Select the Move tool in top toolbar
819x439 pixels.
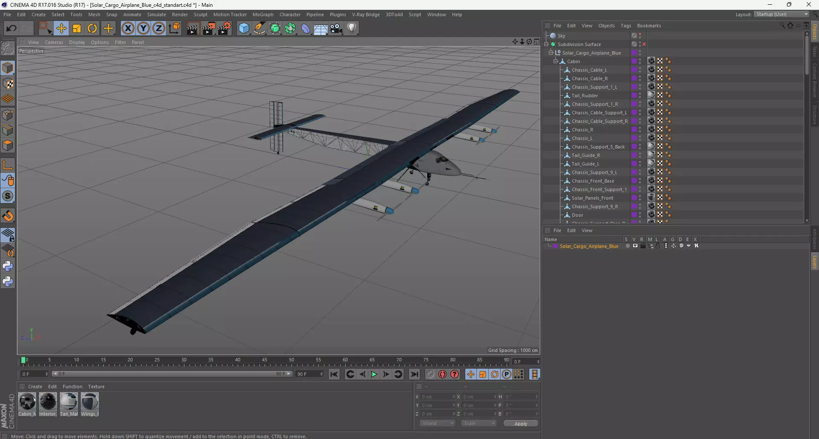click(x=61, y=29)
